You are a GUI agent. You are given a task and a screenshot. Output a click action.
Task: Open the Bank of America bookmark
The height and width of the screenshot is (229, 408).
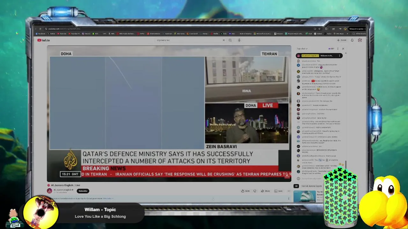(245, 34)
